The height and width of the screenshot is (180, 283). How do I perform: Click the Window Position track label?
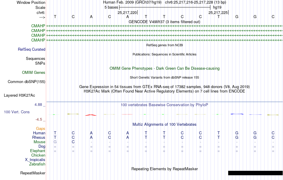pyautogui.click(x=31, y=2)
